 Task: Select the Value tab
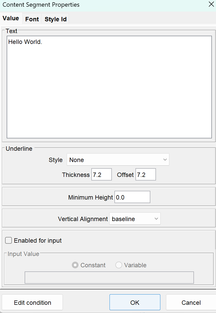click(x=11, y=18)
